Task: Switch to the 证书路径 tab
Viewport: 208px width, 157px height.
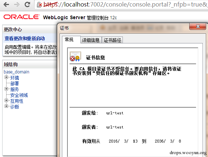Action: pos(112,40)
